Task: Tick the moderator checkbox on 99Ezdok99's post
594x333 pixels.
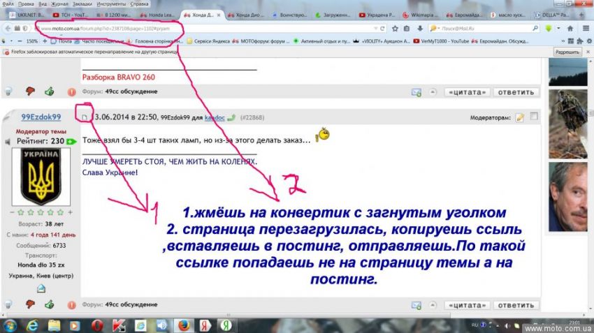Action: (535, 117)
